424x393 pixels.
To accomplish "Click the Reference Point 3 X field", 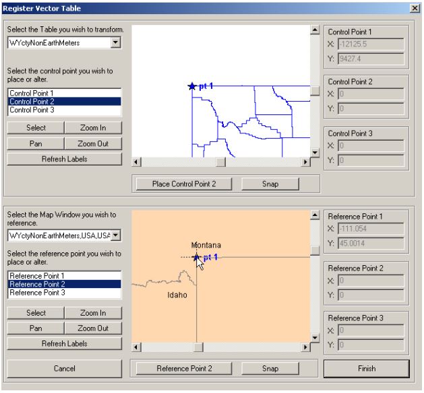I will (x=371, y=330).
